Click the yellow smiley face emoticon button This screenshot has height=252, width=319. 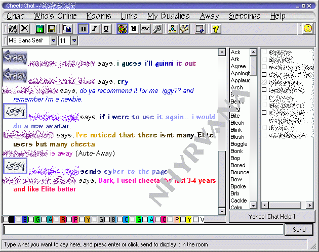pyautogui.click(x=307, y=29)
